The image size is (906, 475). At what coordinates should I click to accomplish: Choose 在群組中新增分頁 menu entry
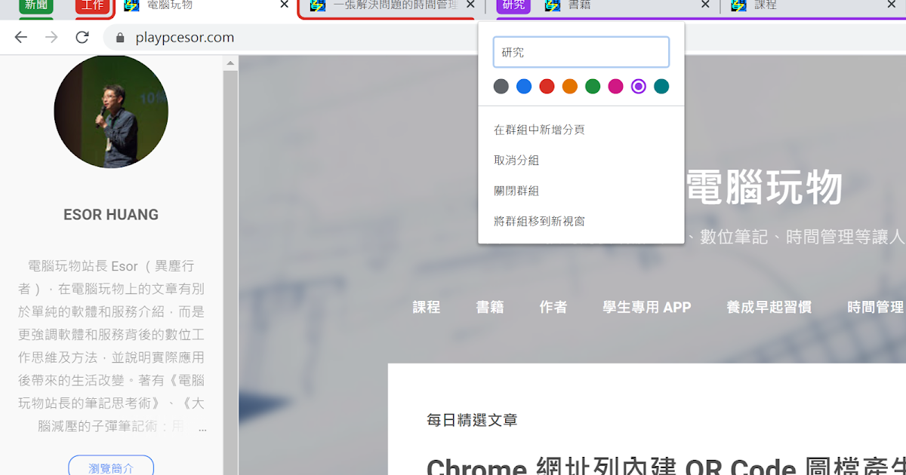(x=581, y=130)
